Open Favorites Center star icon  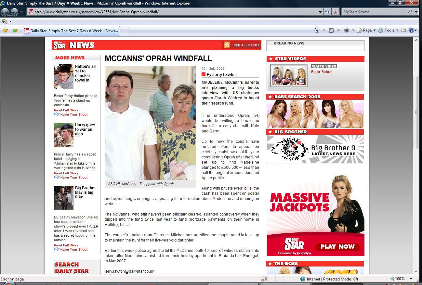(5, 31)
